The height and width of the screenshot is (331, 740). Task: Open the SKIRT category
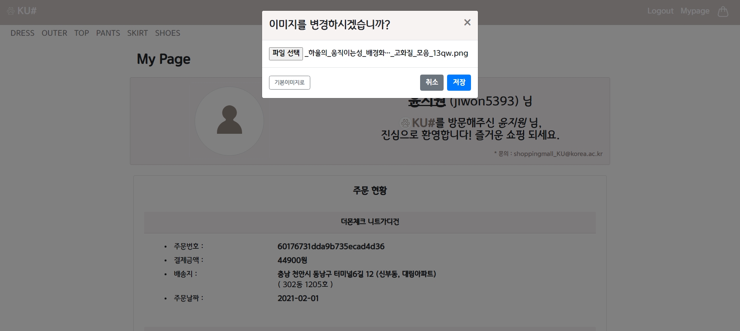[x=138, y=33]
